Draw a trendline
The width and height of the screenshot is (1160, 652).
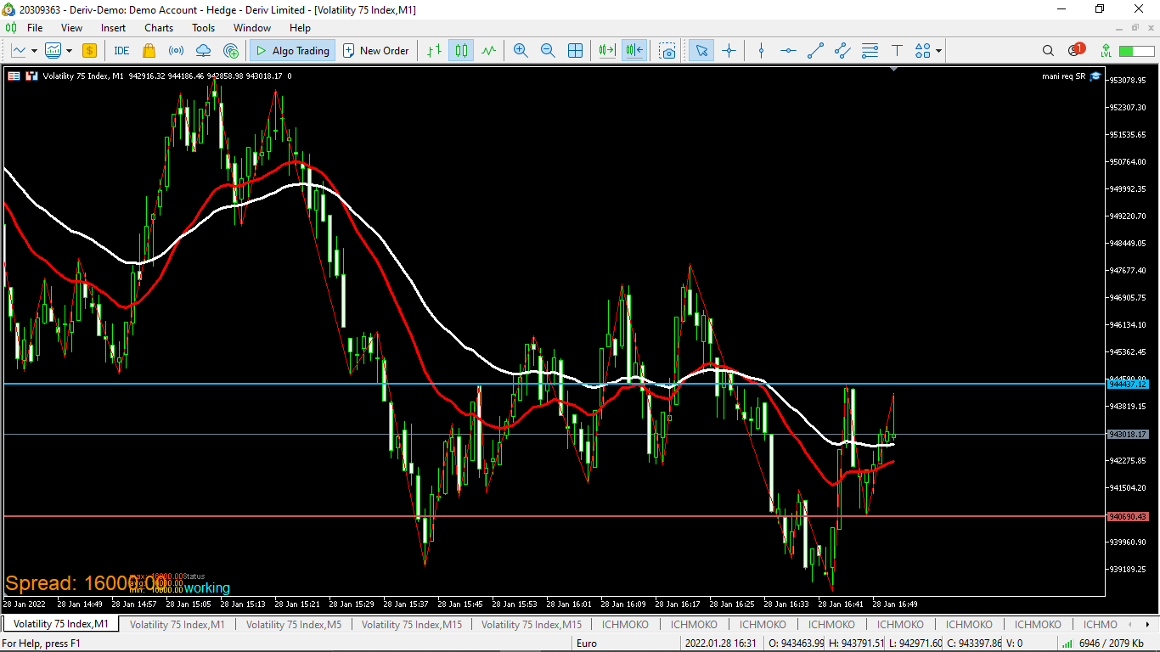point(815,51)
